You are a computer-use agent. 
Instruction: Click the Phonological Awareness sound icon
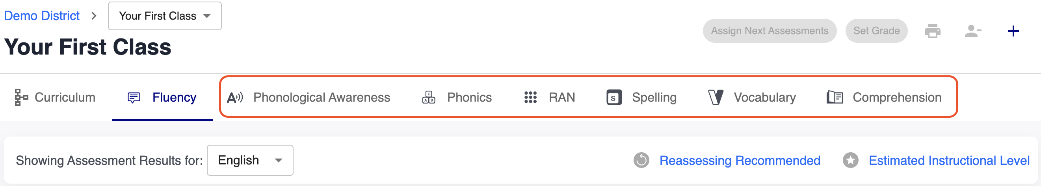pos(235,97)
